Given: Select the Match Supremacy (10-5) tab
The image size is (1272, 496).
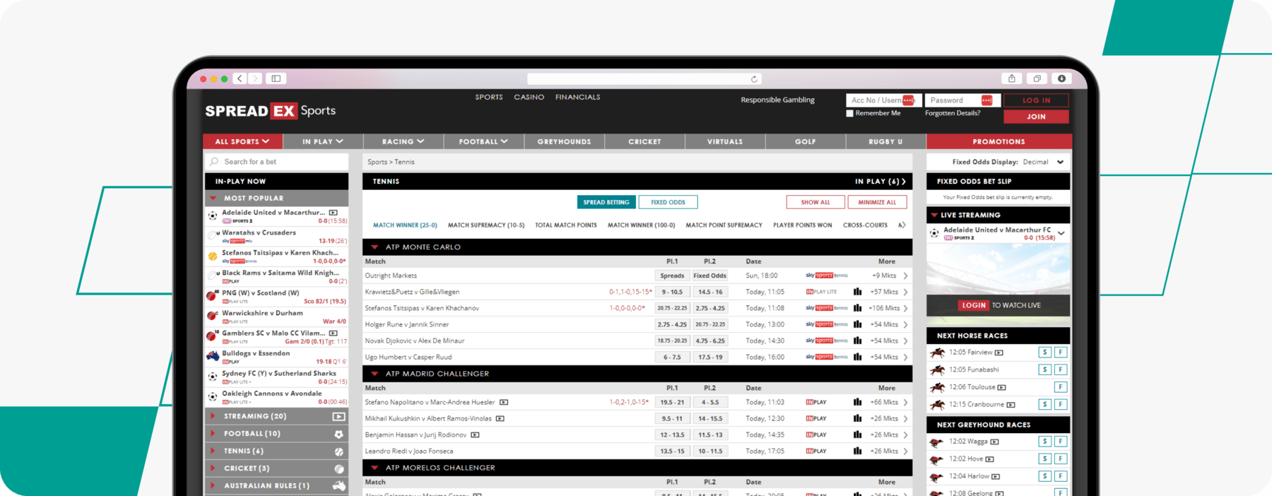Looking at the screenshot, I should coord(486,225).
